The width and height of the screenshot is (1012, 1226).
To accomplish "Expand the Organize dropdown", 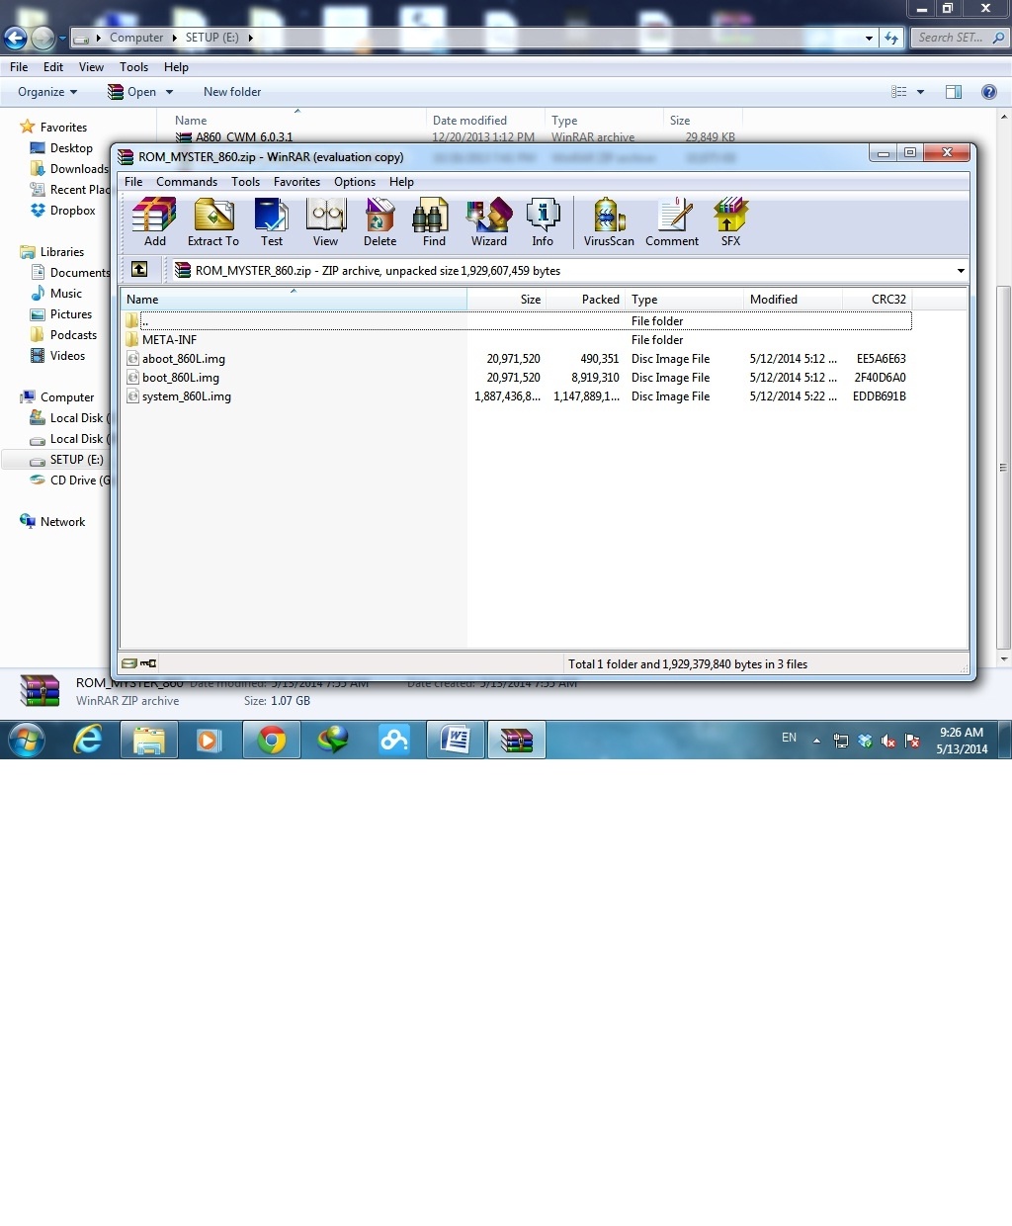I will pyautogui.click(x=47, y=92).
